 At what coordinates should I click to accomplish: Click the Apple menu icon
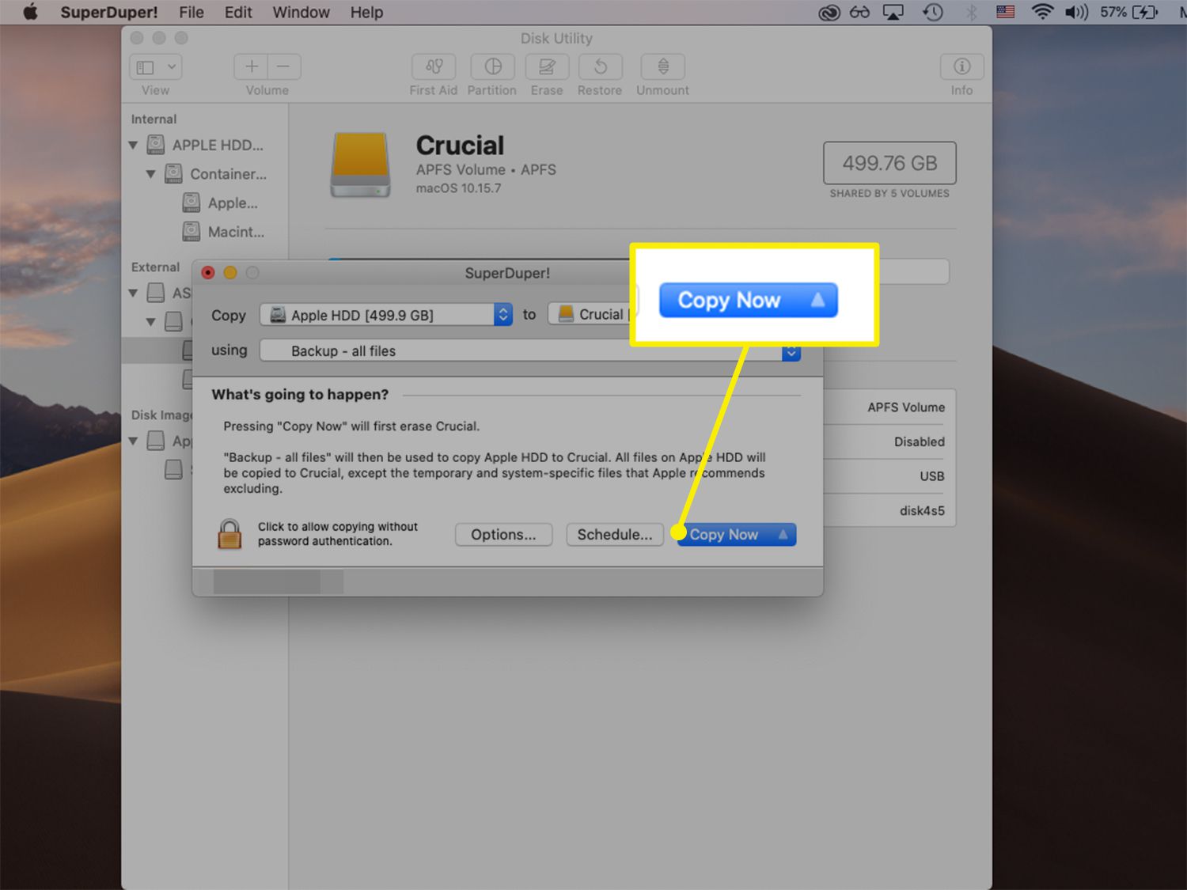[x=30, y=12]
